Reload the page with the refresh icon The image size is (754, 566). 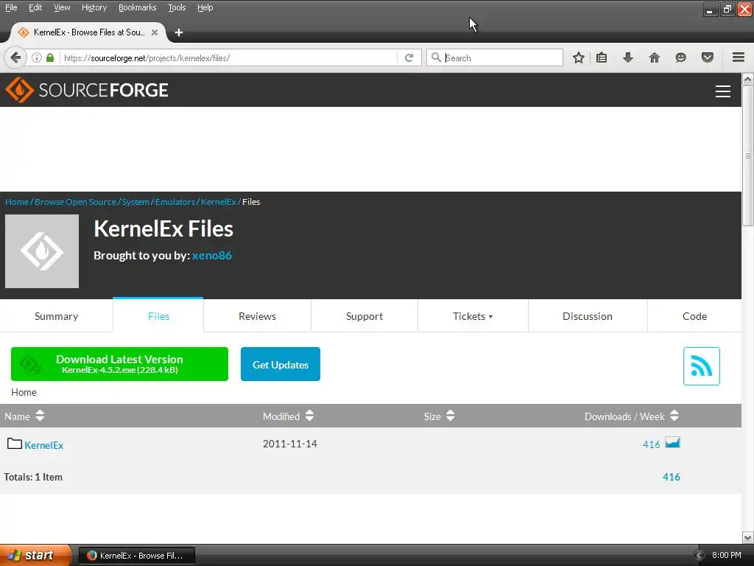pyautogui.click(x=409, y=57)
